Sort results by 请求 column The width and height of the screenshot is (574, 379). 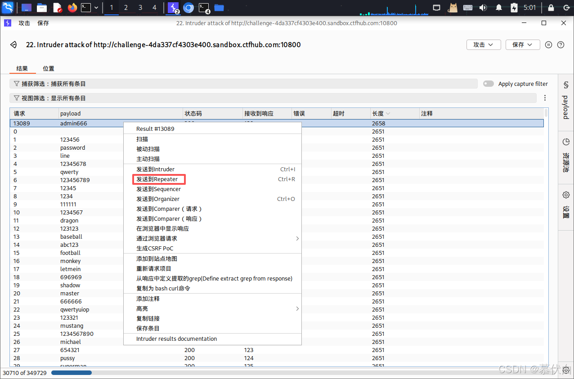tap(34, 113)
